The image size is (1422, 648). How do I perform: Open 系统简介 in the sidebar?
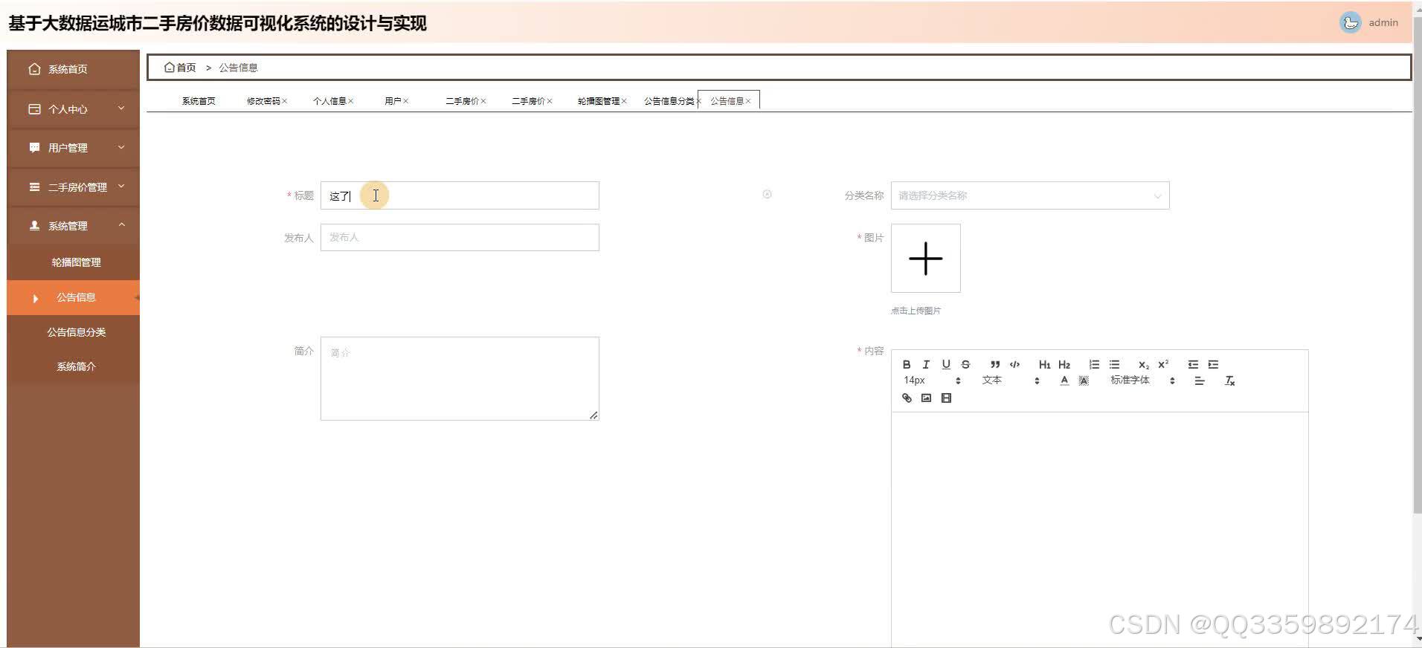click(73, 366)
